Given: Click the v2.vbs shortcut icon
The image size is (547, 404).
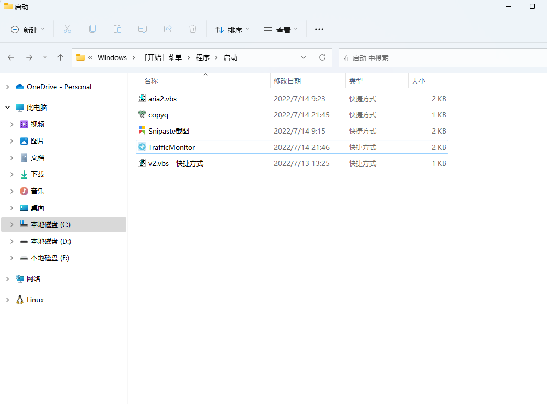Looking at the screenshot, I should coord(142,163).
